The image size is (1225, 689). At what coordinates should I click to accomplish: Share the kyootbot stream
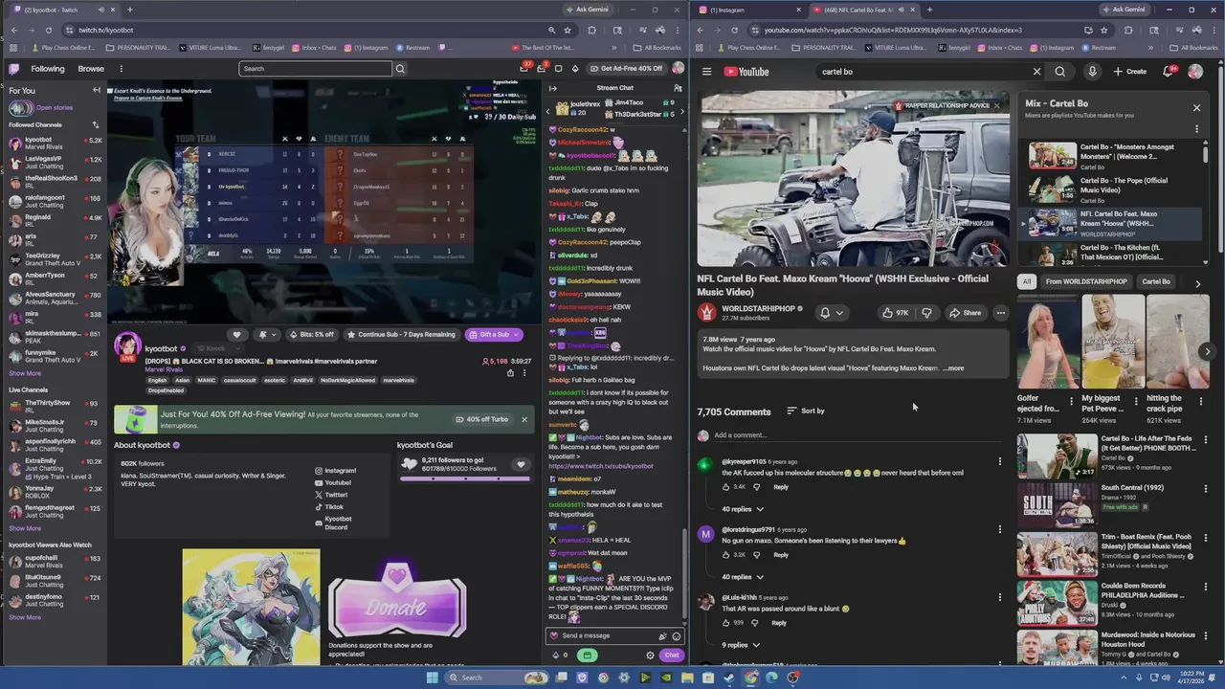pyautogui.click(x=510, y=373)
